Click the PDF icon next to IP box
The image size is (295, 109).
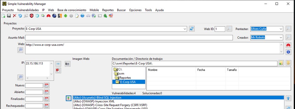58,70
